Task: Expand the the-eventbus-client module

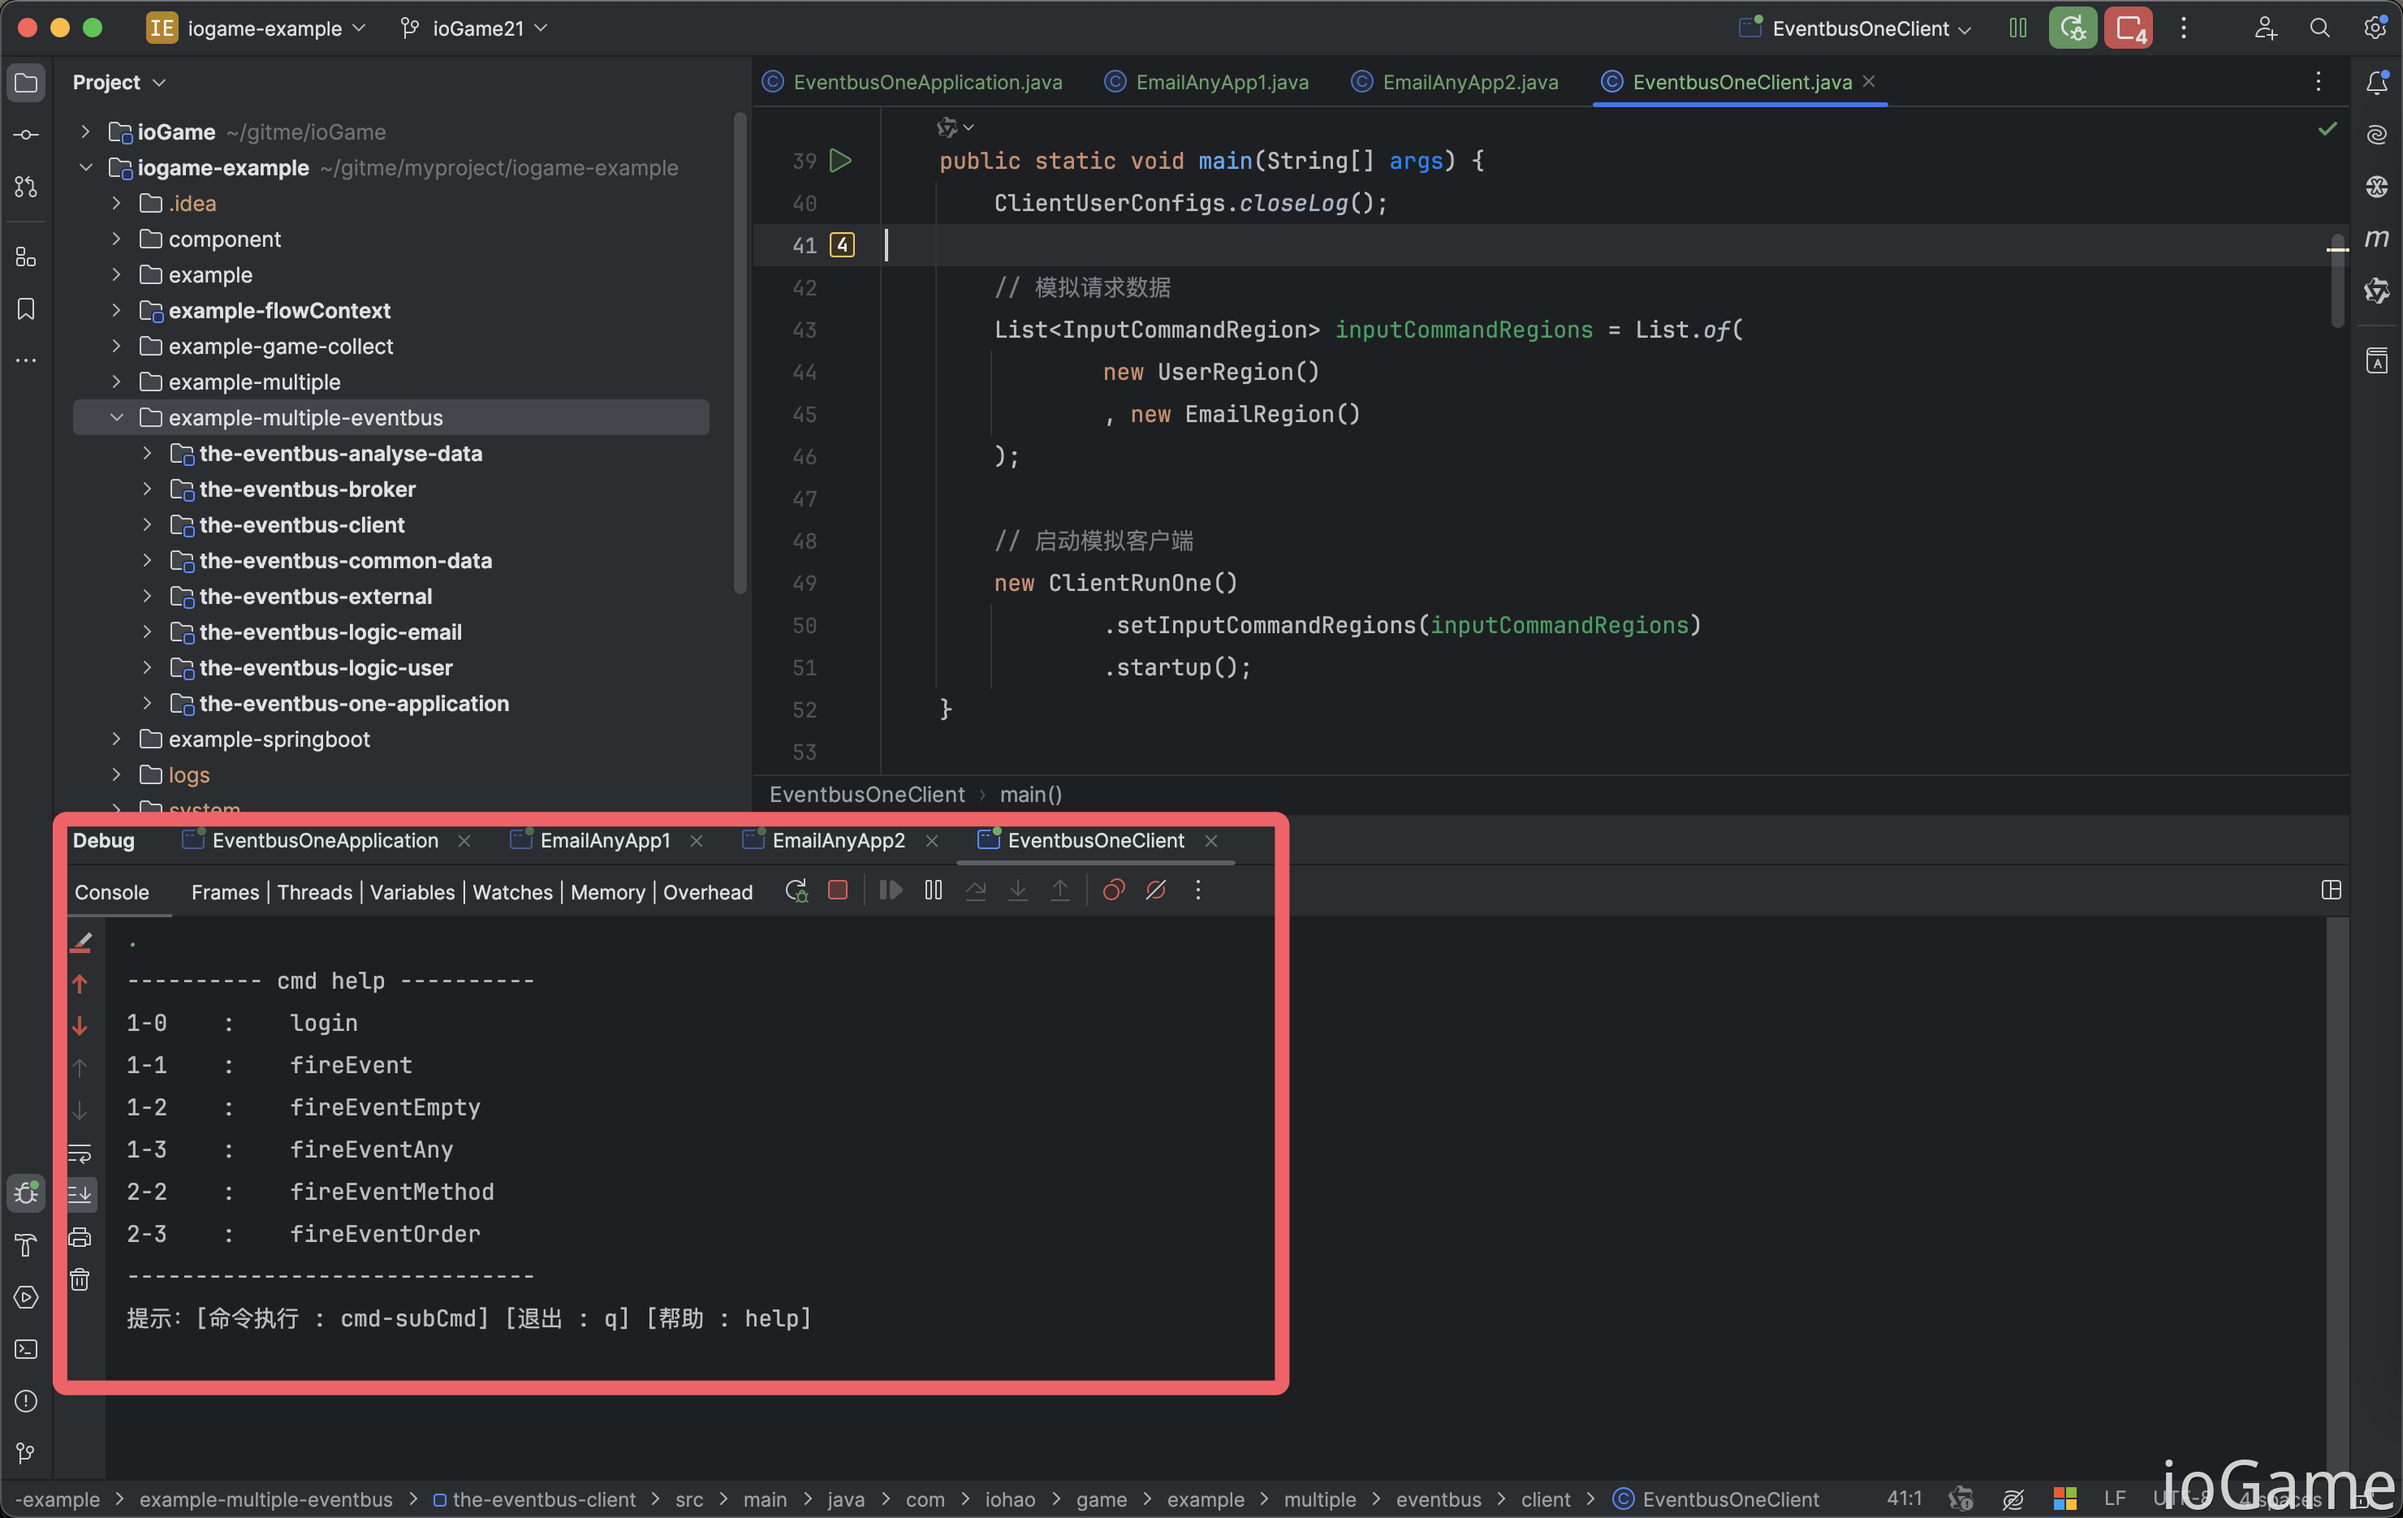Action: 148,525
